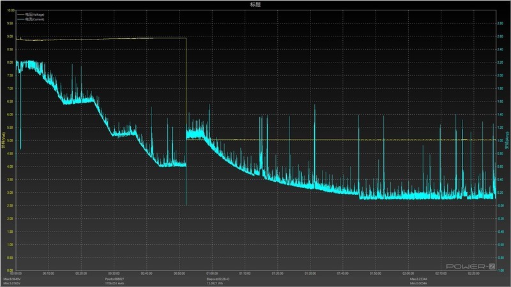This screenshot has width=511, height=287.
Task: Click the 02:00:00 time axis label
Action: pos(408,273)
